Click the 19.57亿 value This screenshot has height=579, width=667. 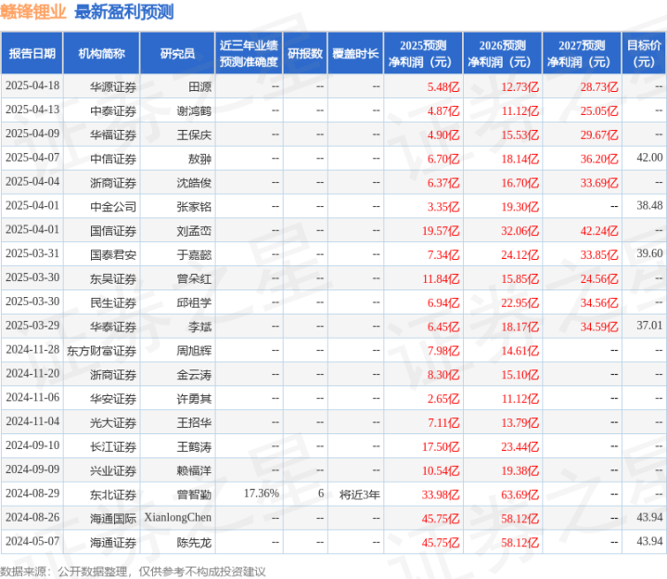(441, 231)
